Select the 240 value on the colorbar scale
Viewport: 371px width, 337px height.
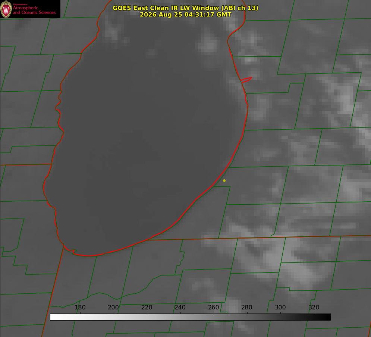pyautogui.click(x=180, y=307)
